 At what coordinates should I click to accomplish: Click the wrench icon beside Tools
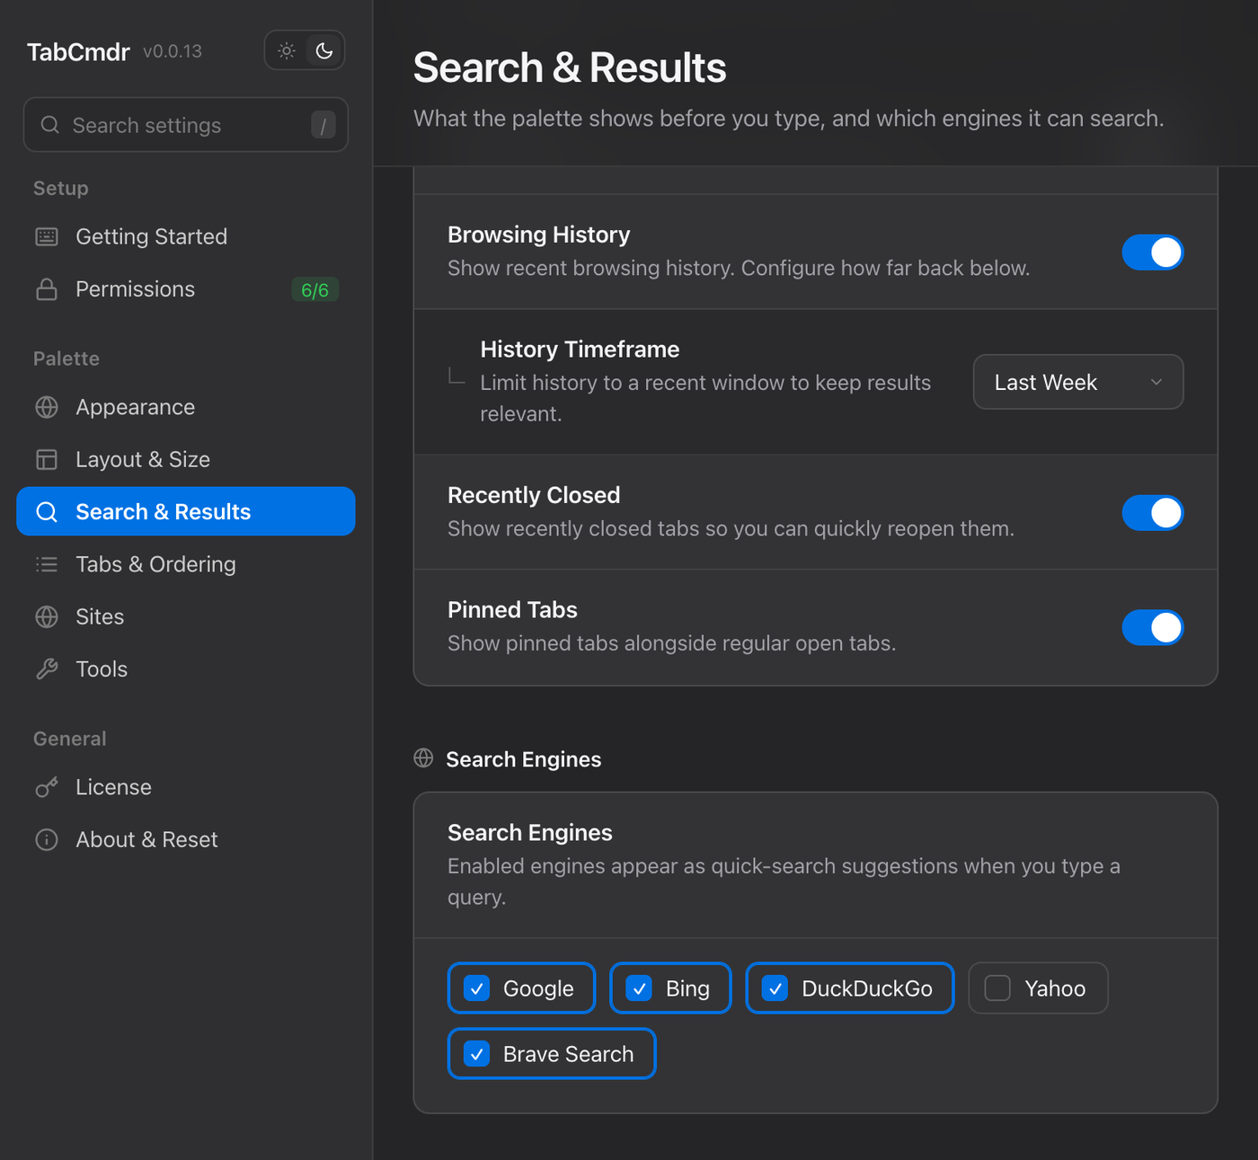coord(47,669)
